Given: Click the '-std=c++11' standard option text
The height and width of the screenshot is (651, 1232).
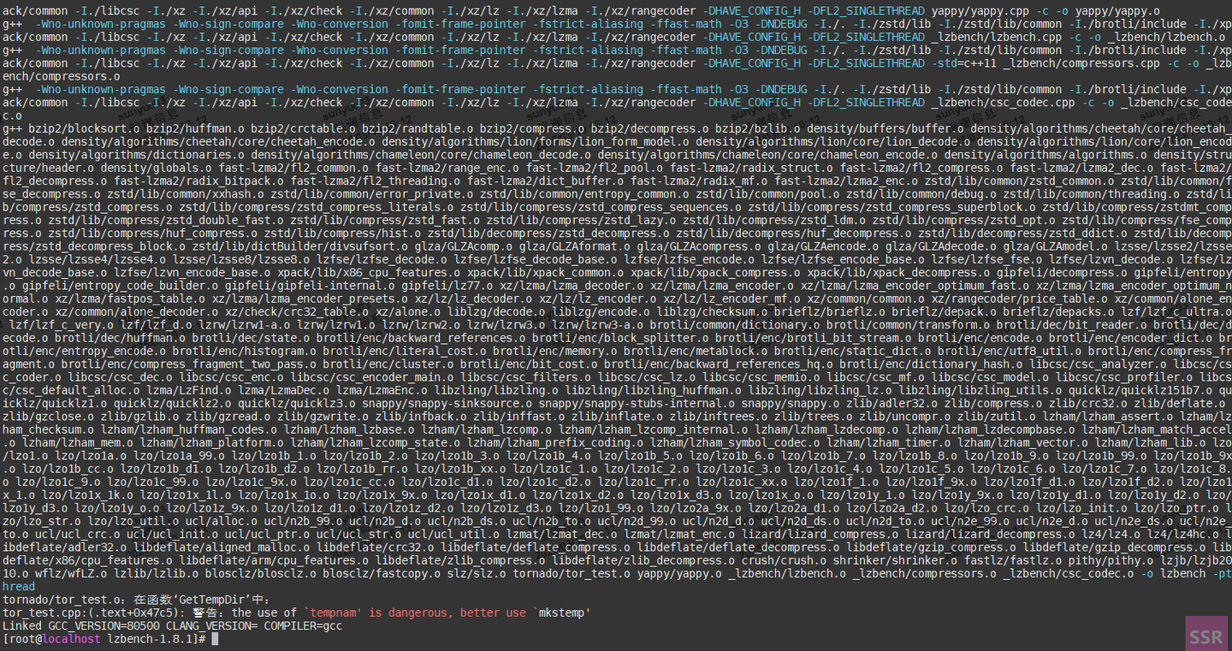Looking at the screenshot, I should pos(963,62).
